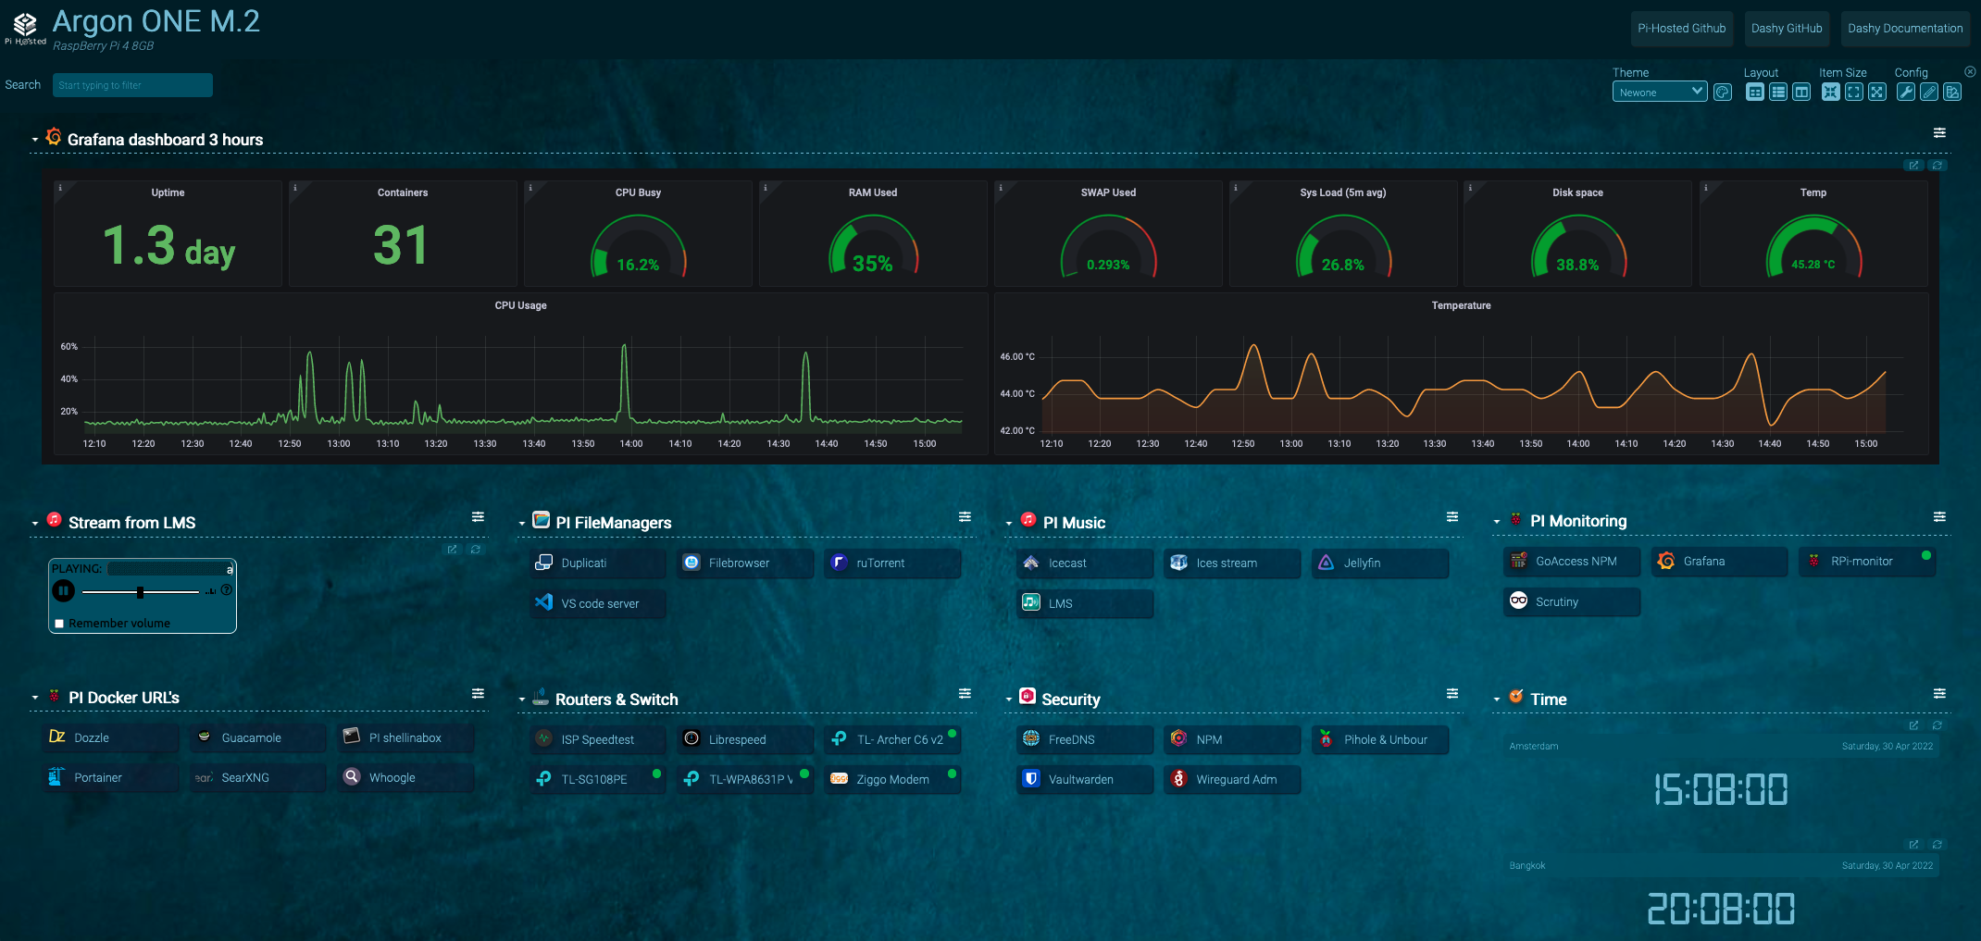This screenshot has height=941, width=1981.
Task: Open PI Music section options sliders icon
Action: (1451, 516)
